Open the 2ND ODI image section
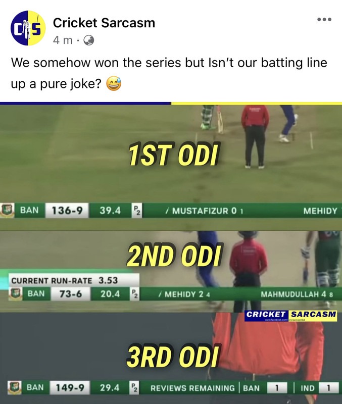The image size is (342, 404). coord(171,272)
